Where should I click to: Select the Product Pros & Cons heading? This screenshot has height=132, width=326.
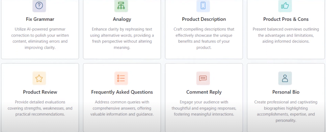pyautogui.click(x=286, y=19)
